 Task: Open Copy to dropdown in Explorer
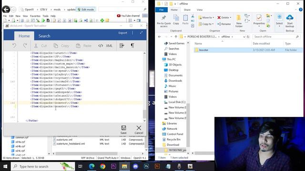point(206,24)
